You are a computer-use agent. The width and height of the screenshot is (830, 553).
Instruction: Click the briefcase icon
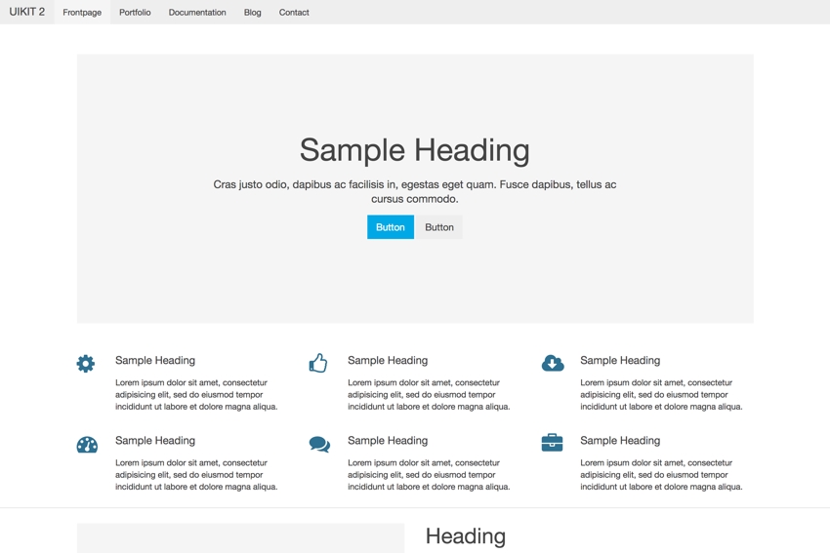click(552, 443)
